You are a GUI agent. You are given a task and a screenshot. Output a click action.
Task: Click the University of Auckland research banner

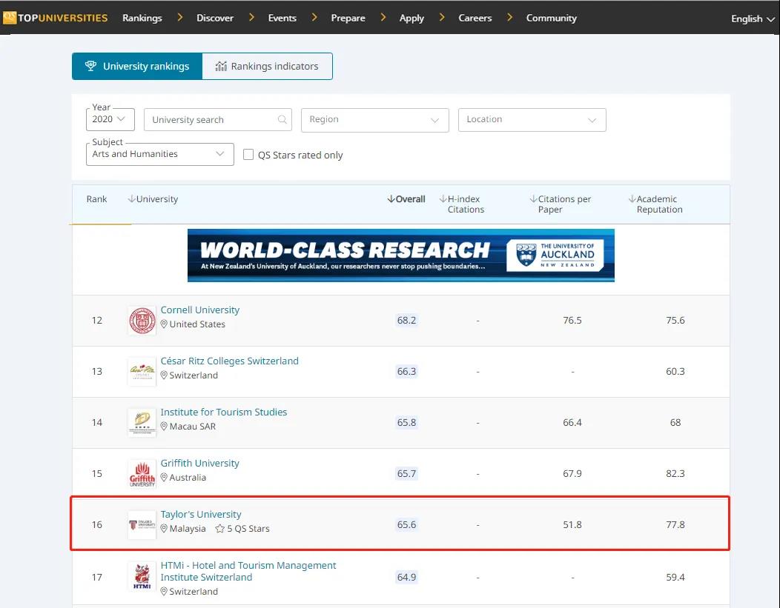tap(401, 255)
